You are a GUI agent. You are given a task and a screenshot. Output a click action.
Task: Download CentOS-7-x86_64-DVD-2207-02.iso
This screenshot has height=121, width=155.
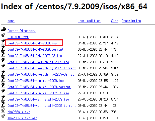[35, 56]
